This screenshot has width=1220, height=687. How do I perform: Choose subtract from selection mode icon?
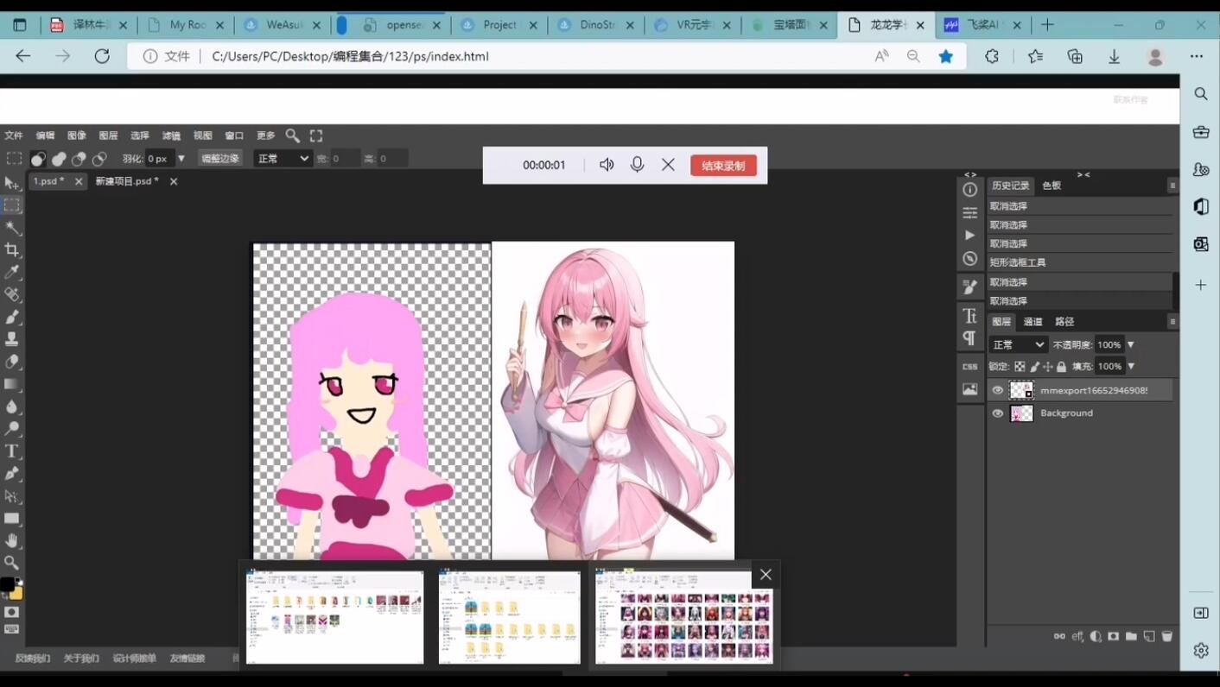point(79,159)
